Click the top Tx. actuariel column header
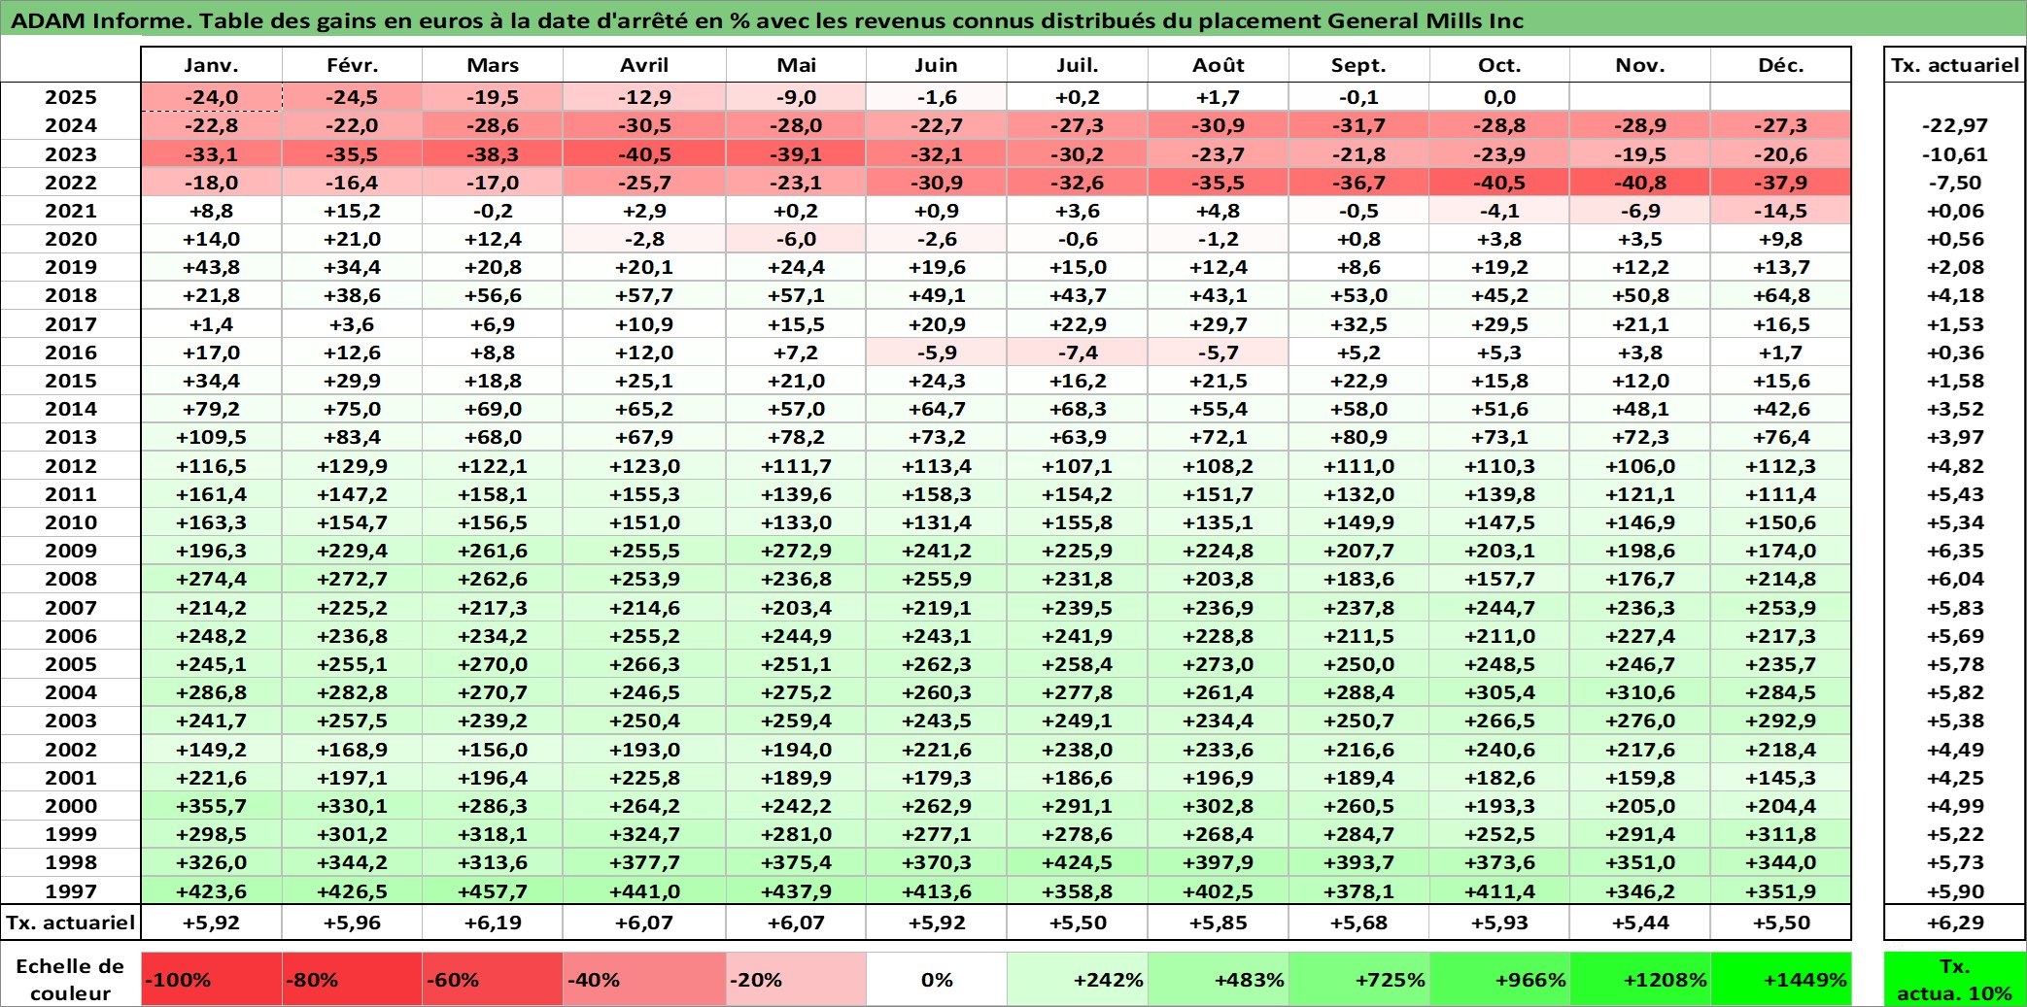The height and width of the screenshot is (1007, 2027). [x=1954, y=65]
